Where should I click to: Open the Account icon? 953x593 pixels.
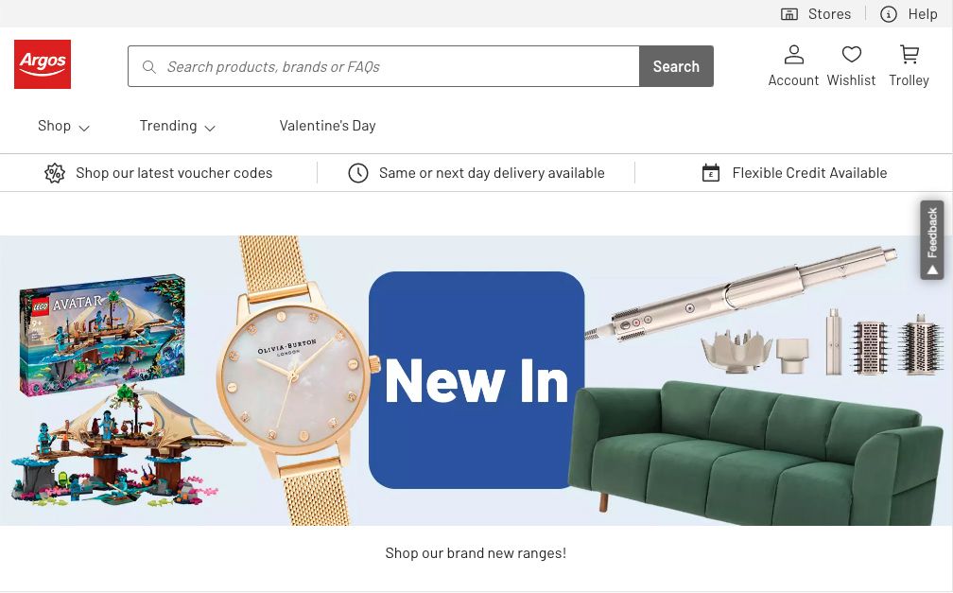pyautogui.click(x=793, y=55)
